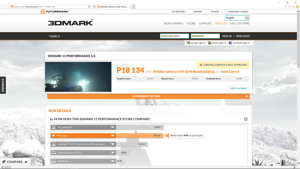This screenshot has width=300, height=169.
Task: Go to the Benchmarks menu item
Action: (x=173, y=24)
